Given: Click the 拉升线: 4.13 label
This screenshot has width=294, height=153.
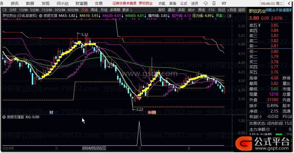Looking at the screenshot, I should [181, 16].
